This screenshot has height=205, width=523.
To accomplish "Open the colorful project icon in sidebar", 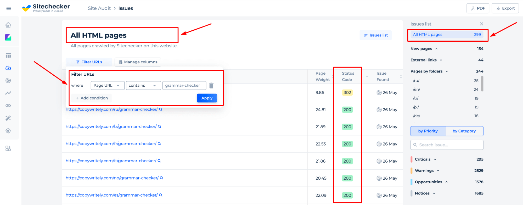I will (8, 37).
